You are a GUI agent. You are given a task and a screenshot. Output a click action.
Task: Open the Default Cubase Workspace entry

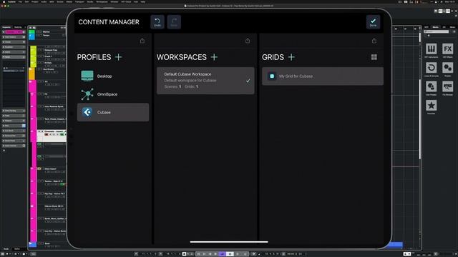click(x=205, y=81)
